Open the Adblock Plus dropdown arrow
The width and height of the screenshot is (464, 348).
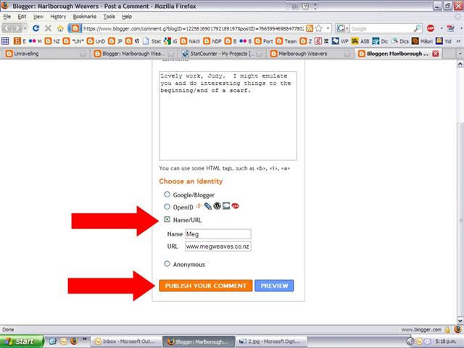click(442, 28)
